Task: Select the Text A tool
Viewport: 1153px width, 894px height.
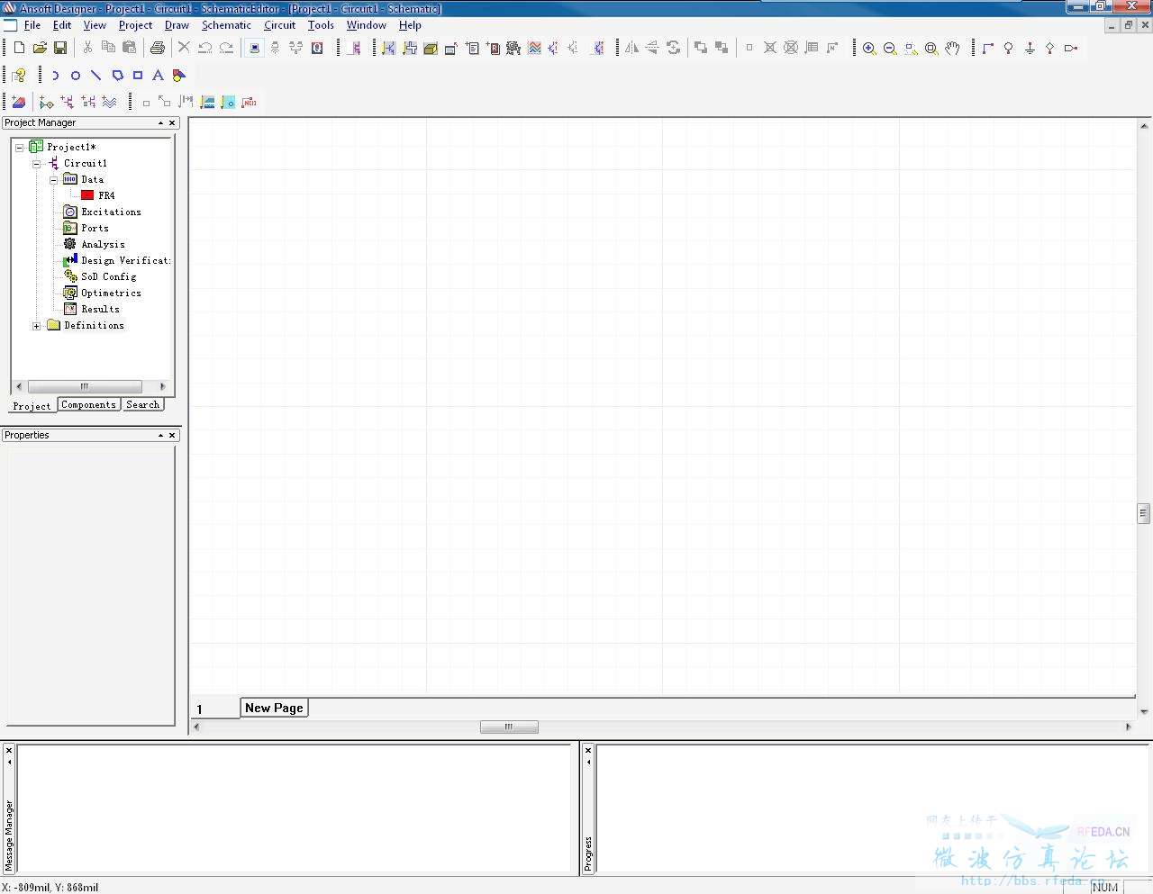Action: [159, 76]
